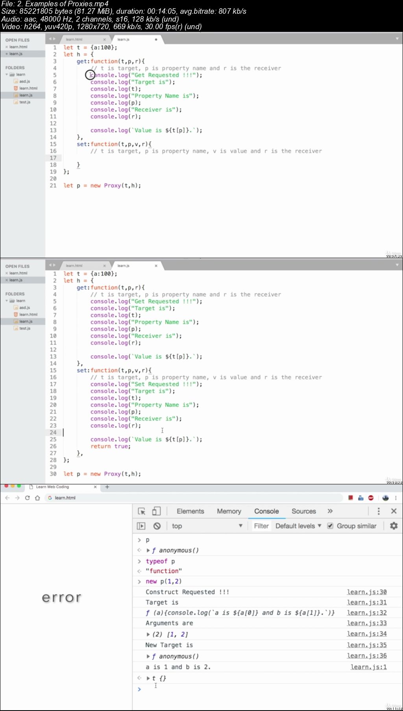Open the learn.js:32 source link
This screenshot has height=711, width=403.
367,613
